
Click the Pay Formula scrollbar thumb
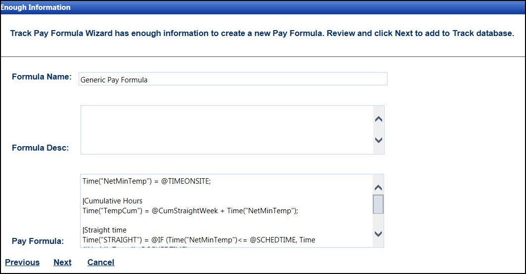click(378, 204)
